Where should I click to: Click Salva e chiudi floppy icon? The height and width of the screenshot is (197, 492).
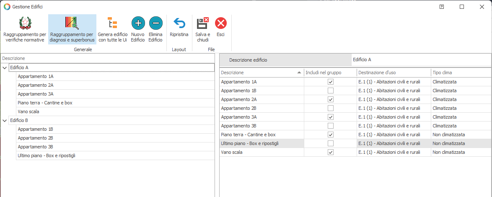click(x=203, y=23)
